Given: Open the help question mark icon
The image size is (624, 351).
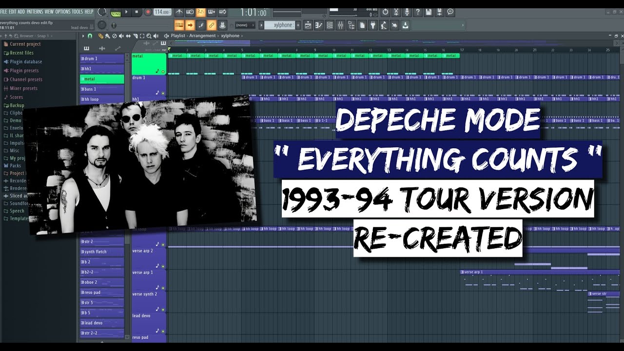Looking at the screenshot, I should click(417, 12).
